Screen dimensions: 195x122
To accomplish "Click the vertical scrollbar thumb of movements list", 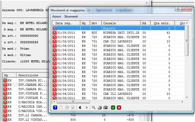I will 187,41.
